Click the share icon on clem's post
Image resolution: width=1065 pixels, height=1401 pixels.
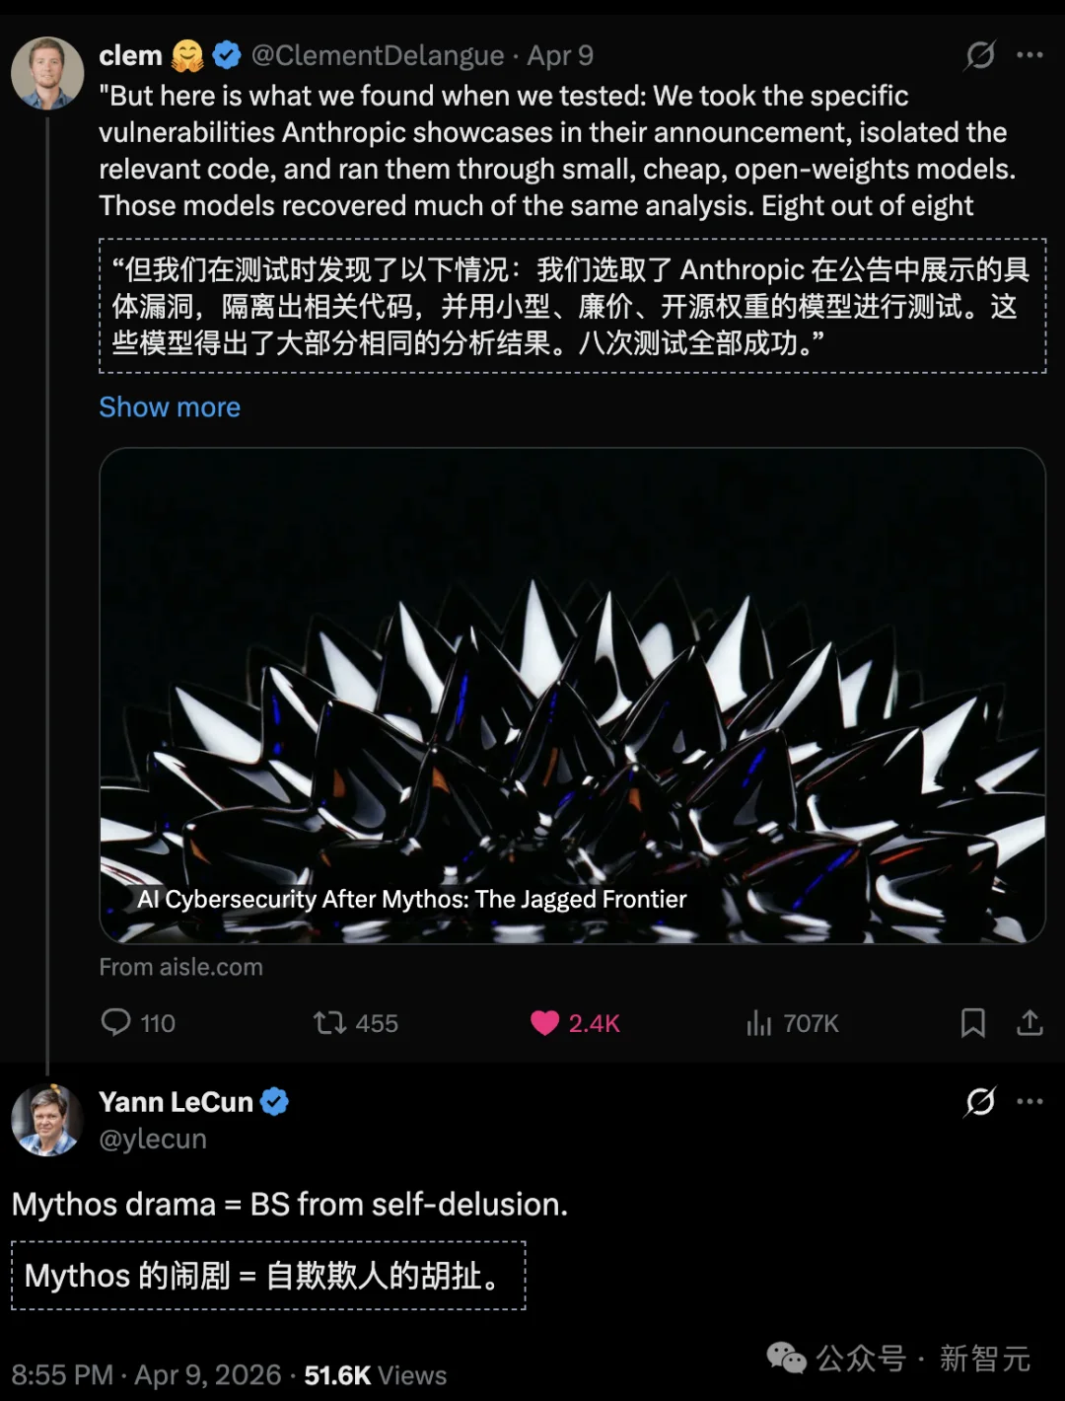point(1029,1023)
